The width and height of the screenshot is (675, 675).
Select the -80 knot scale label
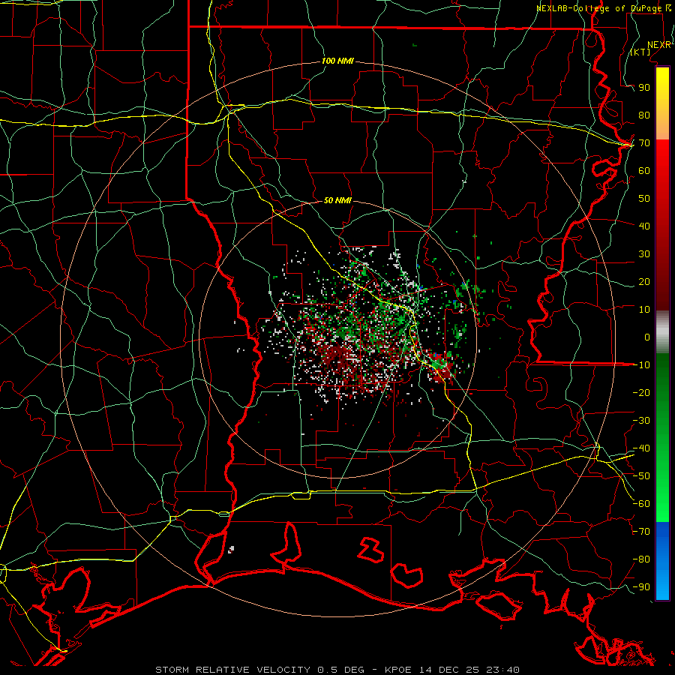(x=641, y=559)
